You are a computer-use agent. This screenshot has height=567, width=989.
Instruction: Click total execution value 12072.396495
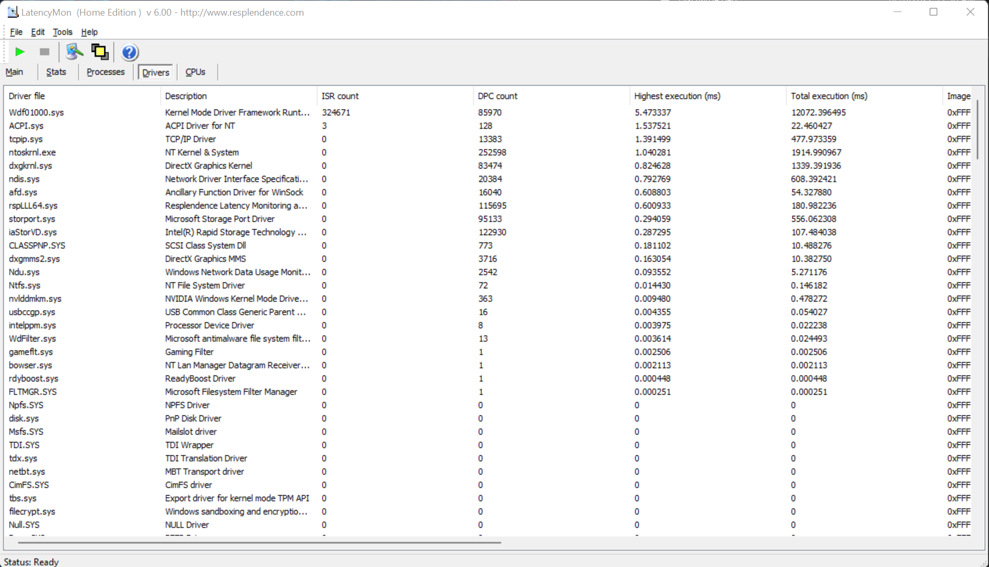tap(819, 113)
